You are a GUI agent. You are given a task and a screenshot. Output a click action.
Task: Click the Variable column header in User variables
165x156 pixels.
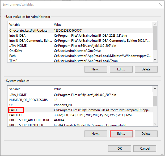[29, 25]
